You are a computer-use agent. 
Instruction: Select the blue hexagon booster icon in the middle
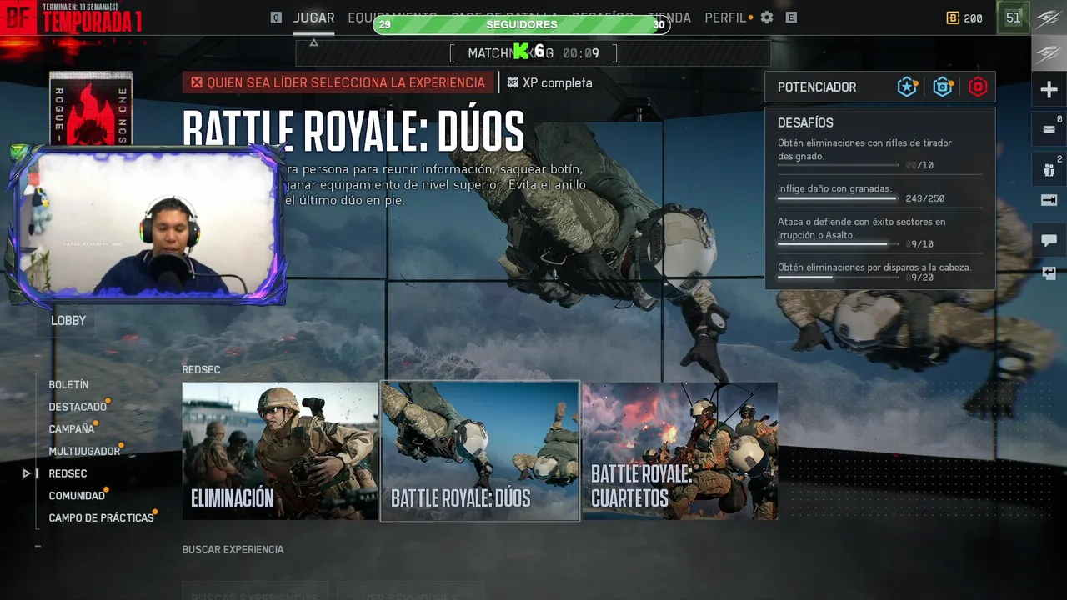943,87
